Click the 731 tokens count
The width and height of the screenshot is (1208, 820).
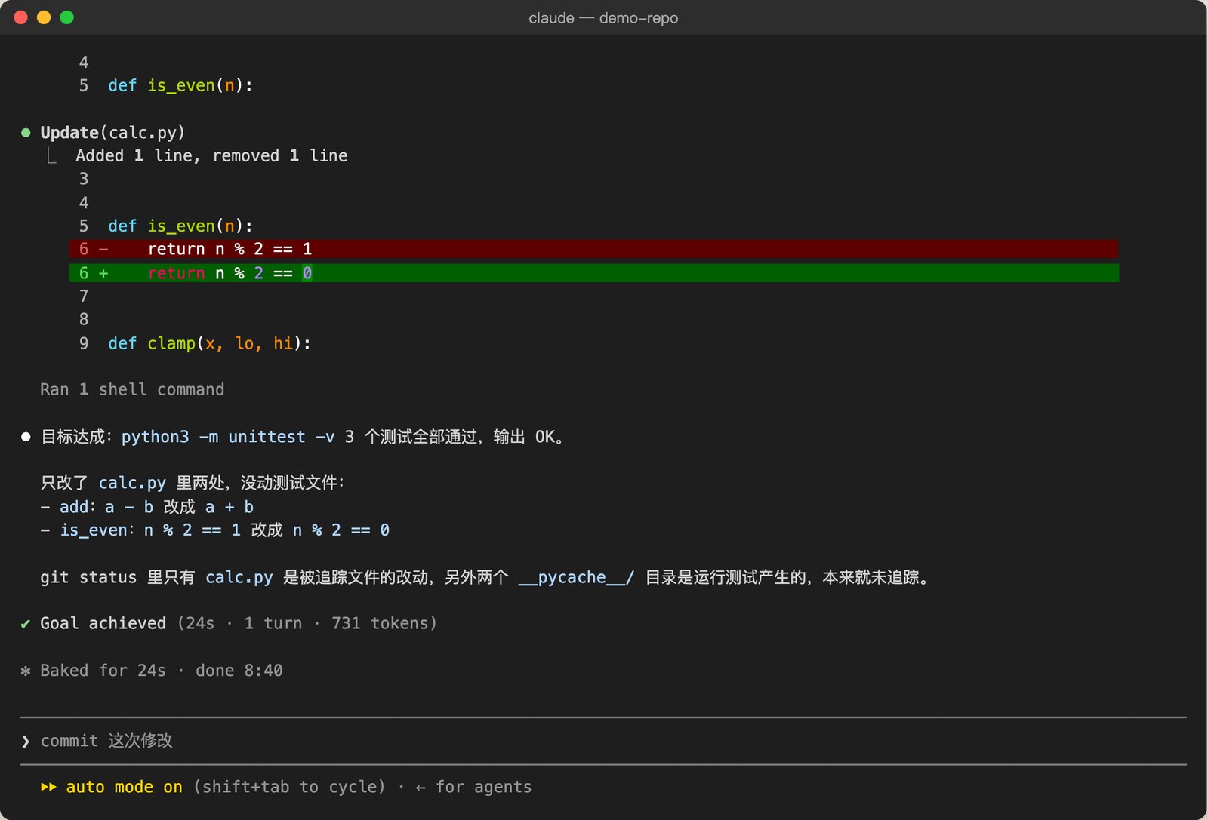381,624
